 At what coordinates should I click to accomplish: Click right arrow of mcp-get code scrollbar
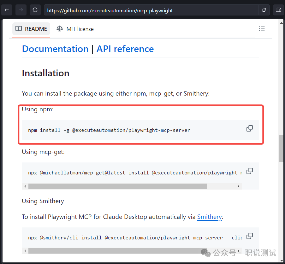click(x=238, y=186)
